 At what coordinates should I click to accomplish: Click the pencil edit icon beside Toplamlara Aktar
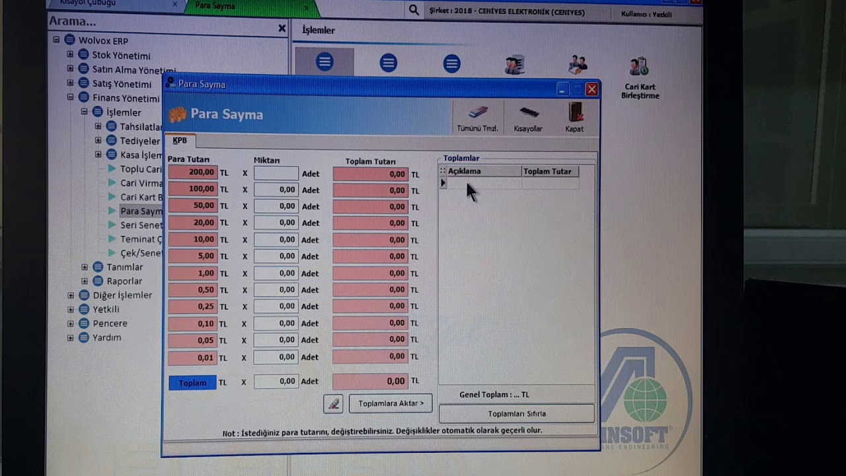333,403
